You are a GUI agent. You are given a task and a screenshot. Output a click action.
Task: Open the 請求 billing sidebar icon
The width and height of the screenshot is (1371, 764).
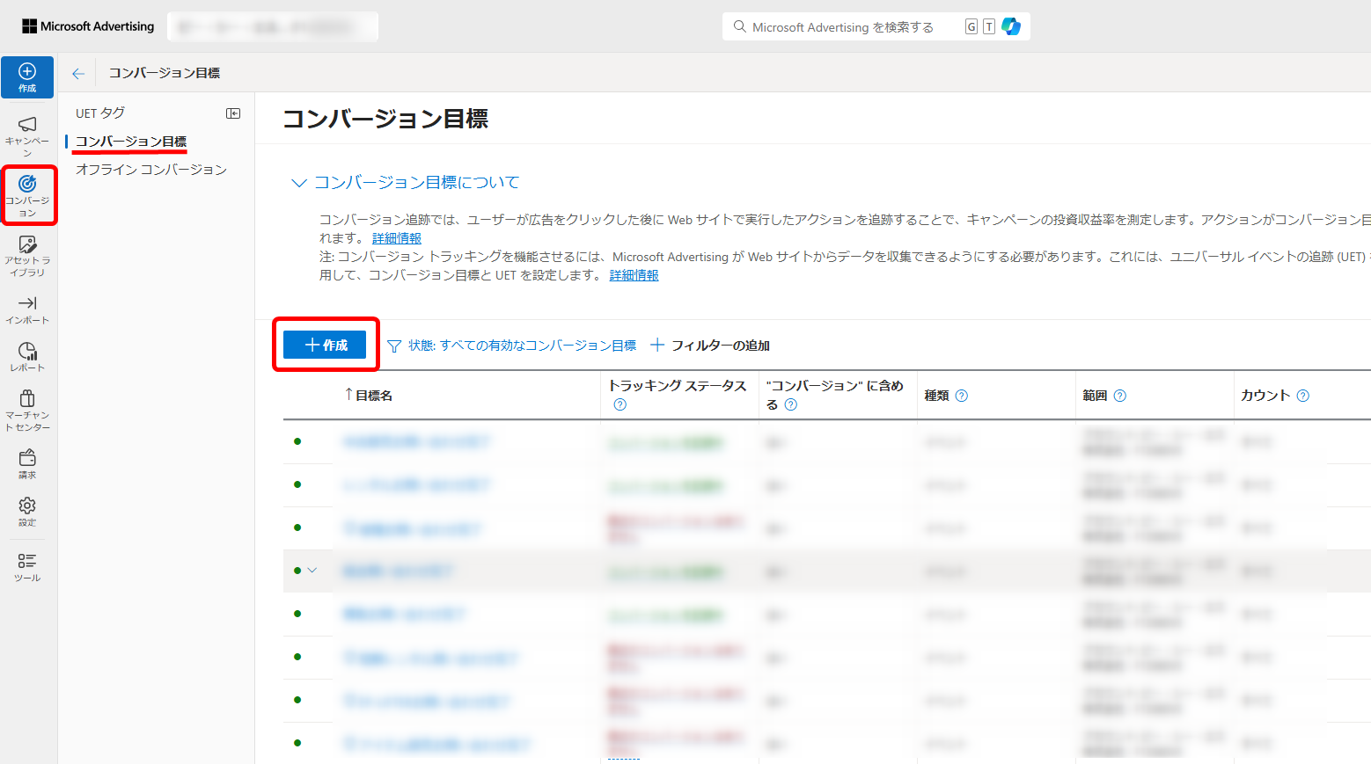pos(27,464)
